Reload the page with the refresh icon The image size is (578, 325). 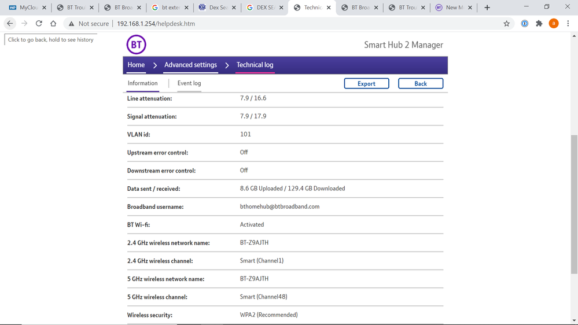click(x=39, y=24)
